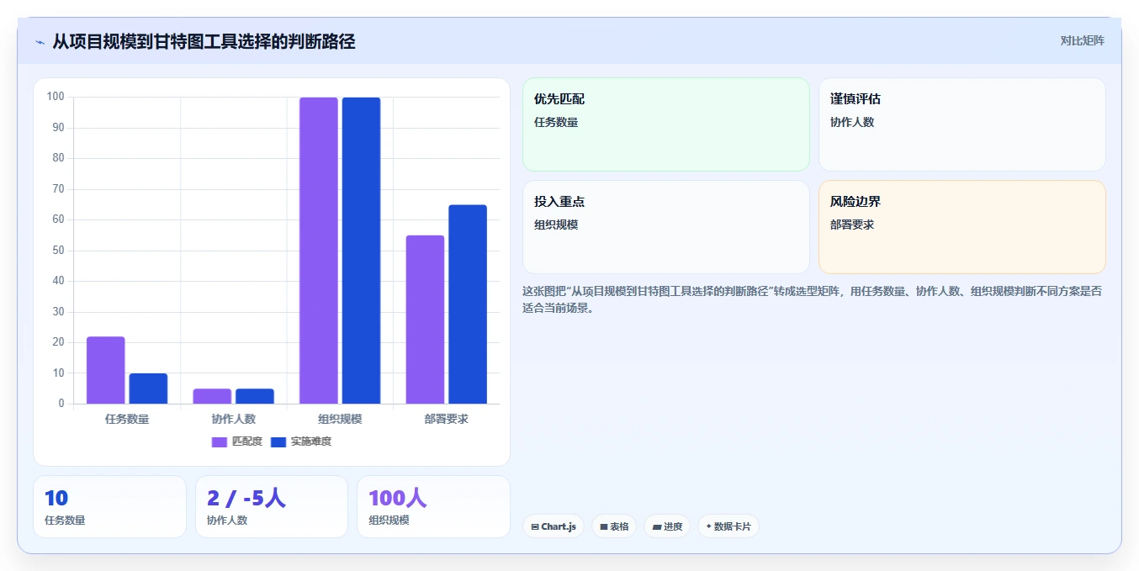Click 任务数量 text inside 优先匹配 card
The width and height of the screenshot is (1139, 571).
point(556,122)
